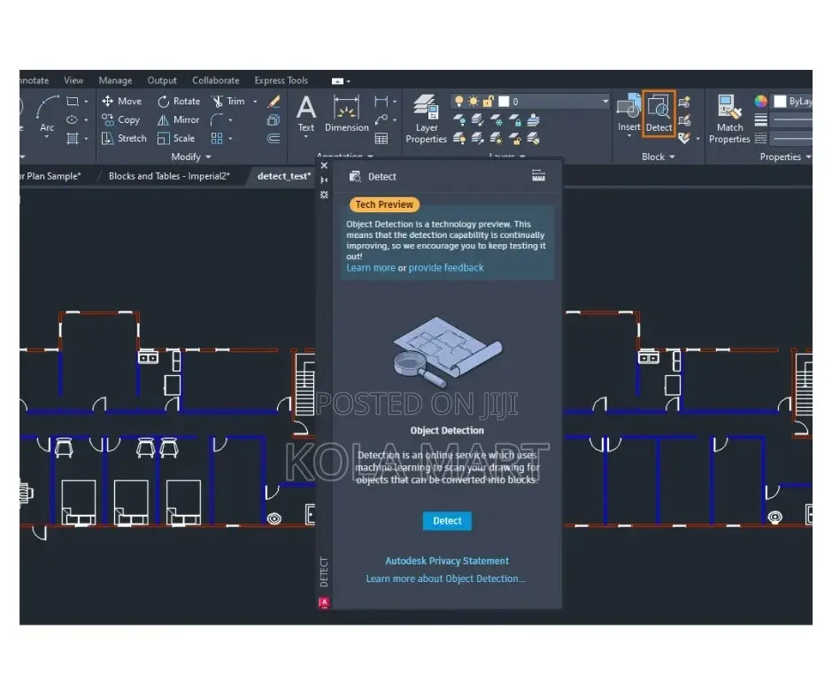Image resolution: width=832 pixels, height=697 pixels.
Task: Select the Rectangle tool icon
Action: (73, 101)
